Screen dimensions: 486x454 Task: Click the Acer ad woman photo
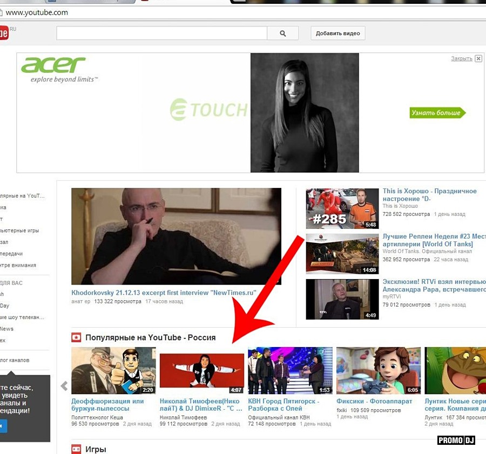[305, 112]
